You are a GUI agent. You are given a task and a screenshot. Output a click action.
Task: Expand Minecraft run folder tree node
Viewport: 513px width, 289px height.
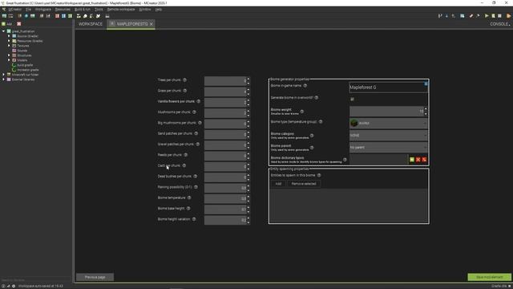[3, 75]
